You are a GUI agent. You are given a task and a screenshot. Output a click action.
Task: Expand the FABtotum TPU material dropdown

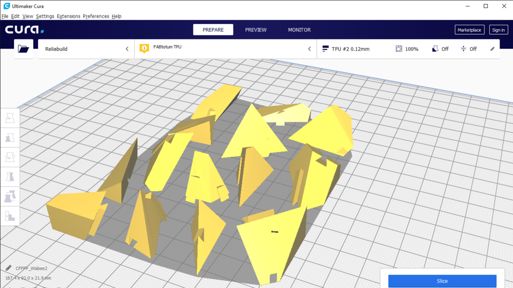click(310, 48)
